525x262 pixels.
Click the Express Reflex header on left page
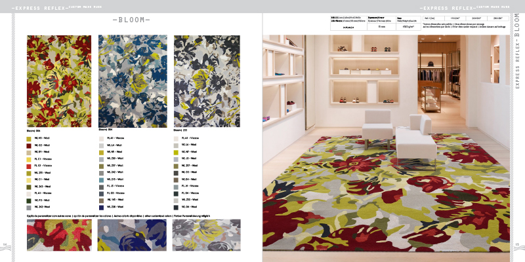tap(39, 7)
